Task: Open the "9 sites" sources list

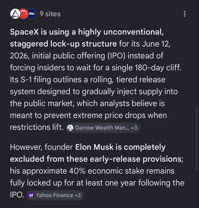Action: pyautogui.click(x=50, y=14)
